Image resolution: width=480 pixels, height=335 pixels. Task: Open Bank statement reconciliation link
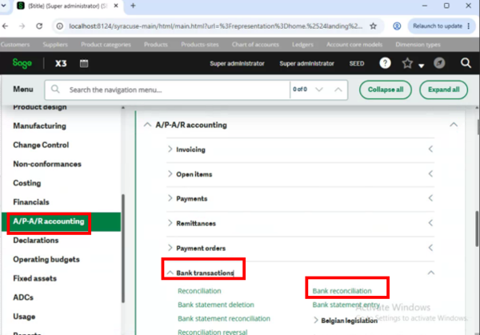tap(224, 318)
